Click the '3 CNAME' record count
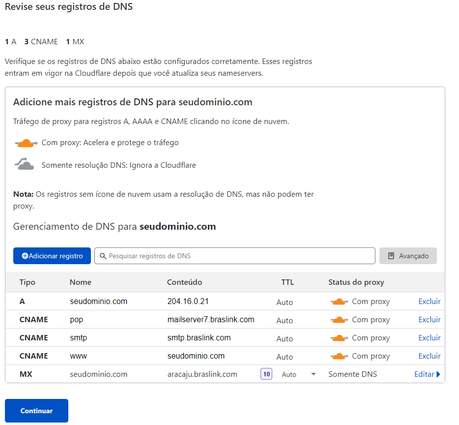Image resolution: width=459 pixels, height=425 pixels. 41,42
